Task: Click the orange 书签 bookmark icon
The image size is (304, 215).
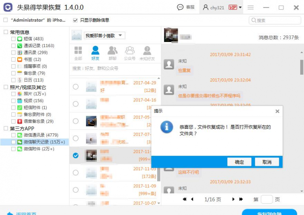Action: [x=20, y=59]
